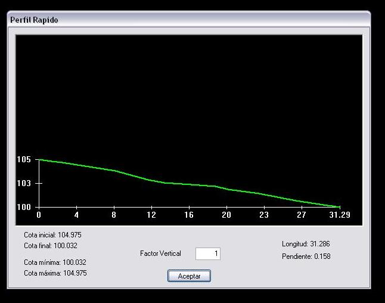Select the 'Cota máxima: 104.975' text
385x303 pixels.
click(55, 273)
